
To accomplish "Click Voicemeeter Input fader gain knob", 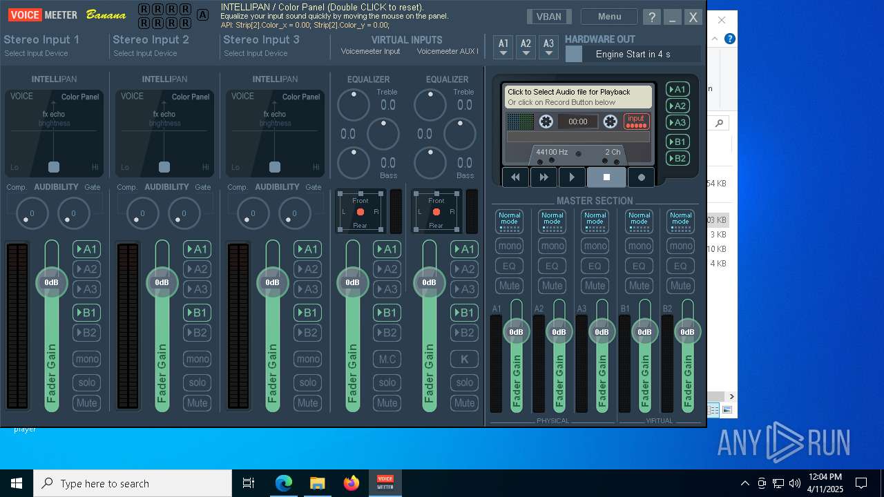I will [x=352, y=282].
